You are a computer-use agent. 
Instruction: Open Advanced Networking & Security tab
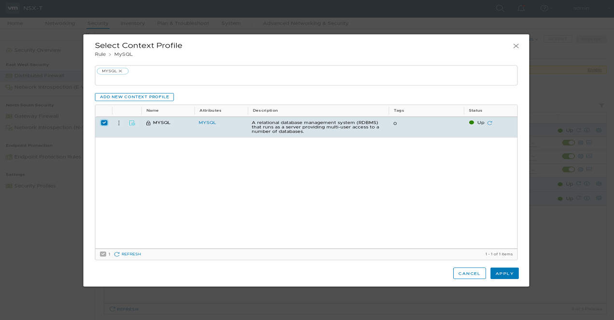[306, 23]
